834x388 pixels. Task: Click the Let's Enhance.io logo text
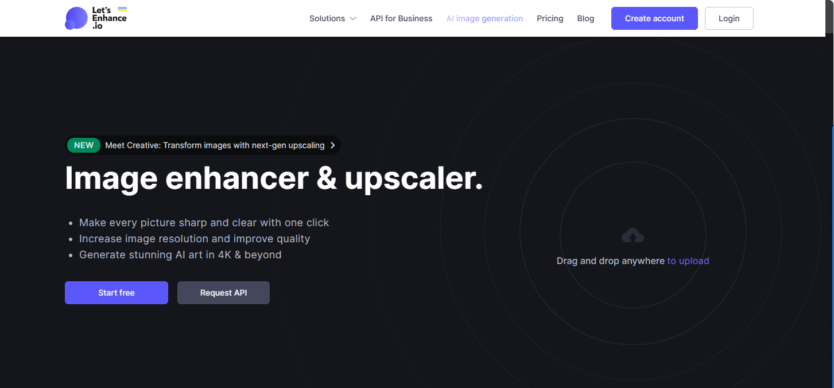(x=108, y=18)
